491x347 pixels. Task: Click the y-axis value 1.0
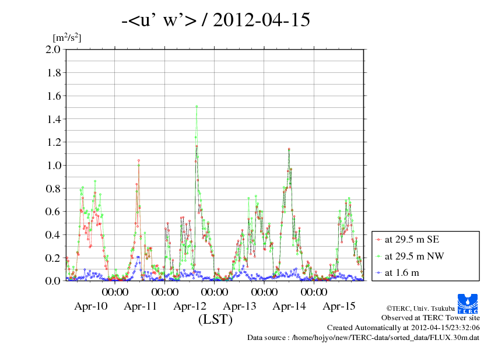[x=53, y=166]
